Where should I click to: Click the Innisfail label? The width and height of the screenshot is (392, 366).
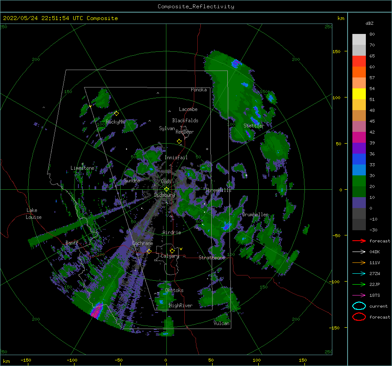click(x=176, y=158)
